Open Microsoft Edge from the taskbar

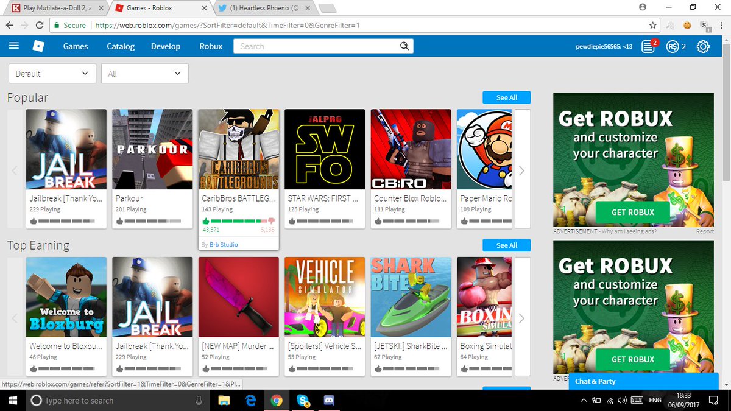click(x=250, y=400)
